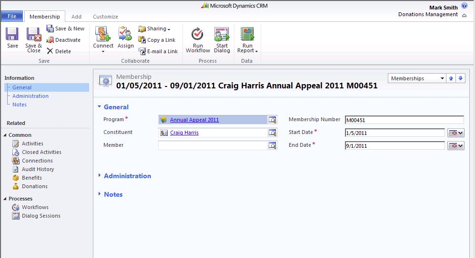Click the Save icon in the ribbon
Screen dimensions: 475x258
click(12, 34)
